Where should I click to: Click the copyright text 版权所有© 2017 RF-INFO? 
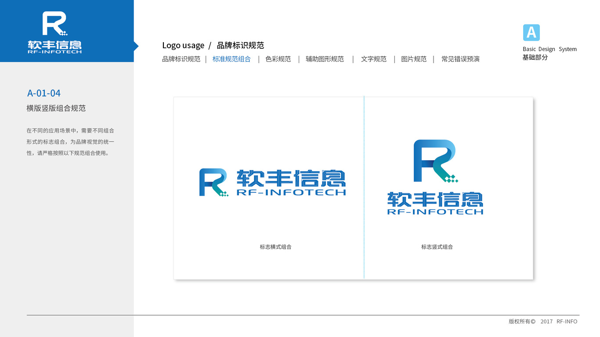[543, 321]
